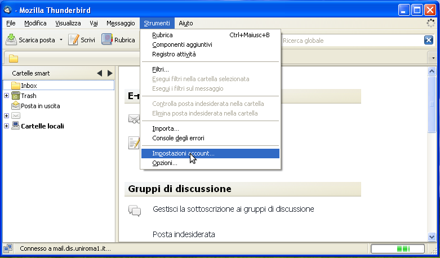Viewport: 440px width, 258px height.
Task: Go to previous folder view arrow
Action: pos(100,73)
